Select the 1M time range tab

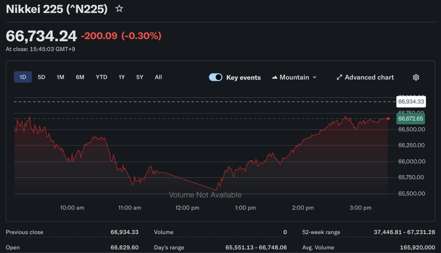(60, 77)
